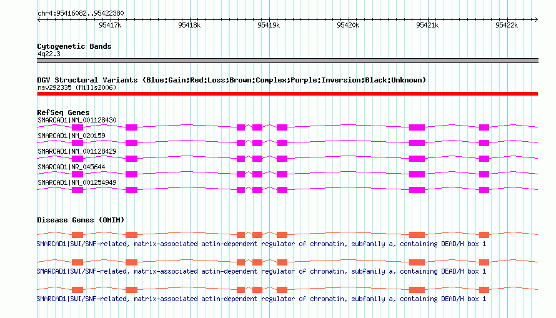Open the Cytogenetic Bands track heading

(74, 46)
